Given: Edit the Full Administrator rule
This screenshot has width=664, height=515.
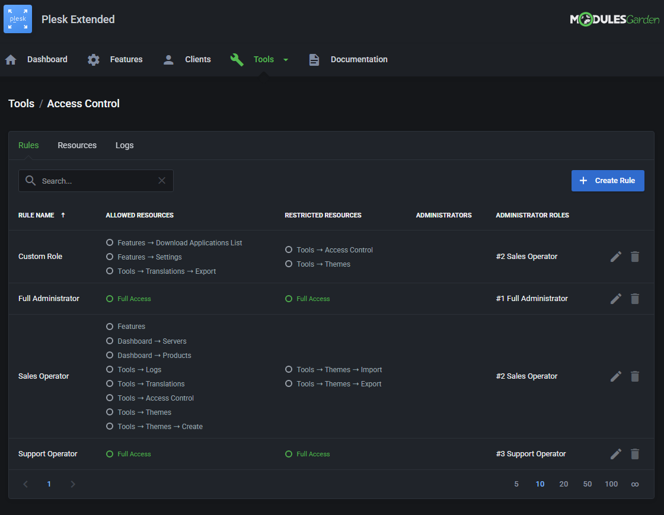Looking at the screenshot, I should point(616,299).
